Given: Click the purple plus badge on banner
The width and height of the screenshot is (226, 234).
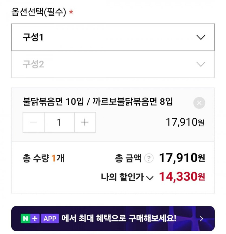Looking at the screenshot, I should click(35, 218).
